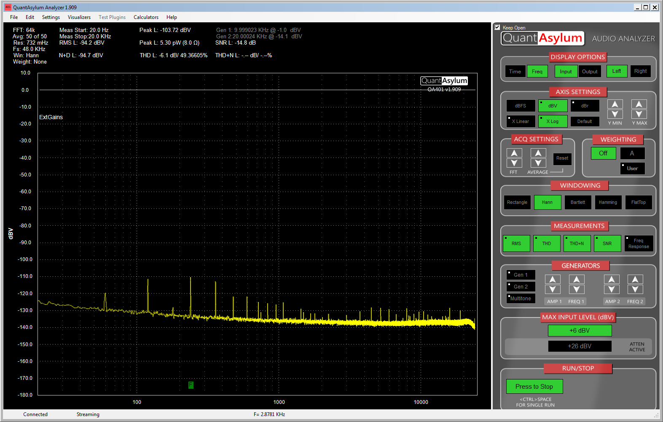
Task: Select X Log axis scaling
Action: coord(553,121)
